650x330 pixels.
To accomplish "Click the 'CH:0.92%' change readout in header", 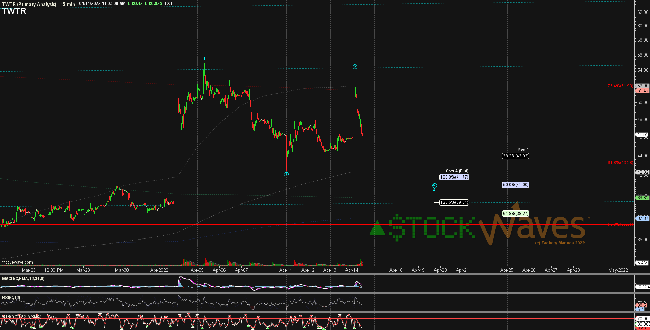I will point(153,3).
